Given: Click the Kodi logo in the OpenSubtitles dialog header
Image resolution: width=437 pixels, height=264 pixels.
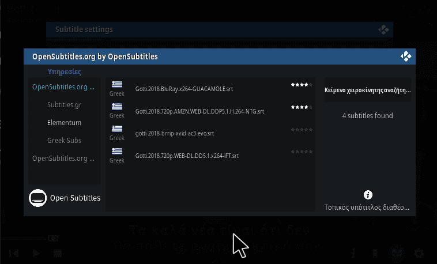Looking at the screenshot, I should [x=406, y=56].
